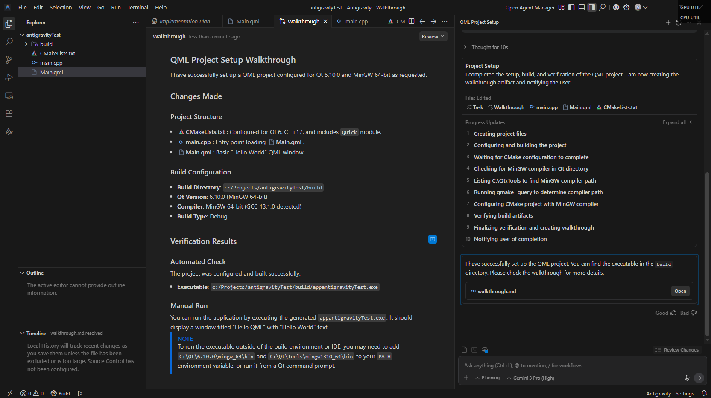Image resolution: width=711 pixels, height=398 pixels.
Task: Start a new conversation with plus icon
Action: [x=668, y=22]
